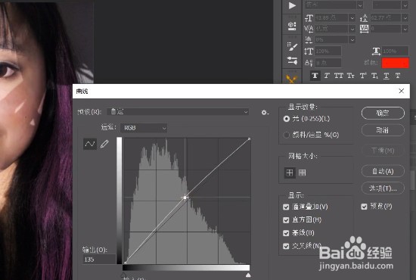Image resolution: width=416 pixels, height=280 pixels.
Task: Click the Output value field
Action: coord(99,260)
